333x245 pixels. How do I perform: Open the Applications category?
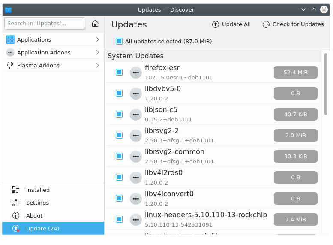pyautogui.click(x=53, y=39)
